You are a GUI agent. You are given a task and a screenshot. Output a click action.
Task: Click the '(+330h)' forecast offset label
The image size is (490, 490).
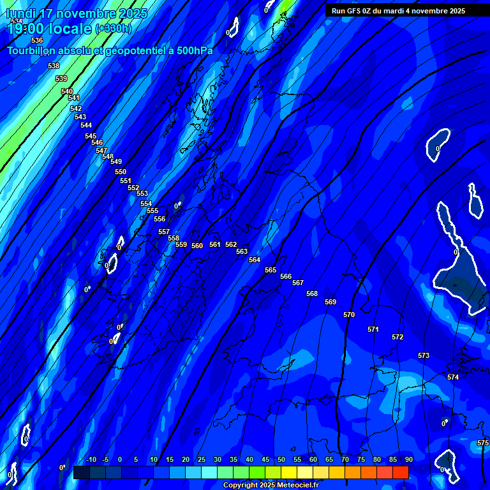pyautogui.click(x=113, y=29)
